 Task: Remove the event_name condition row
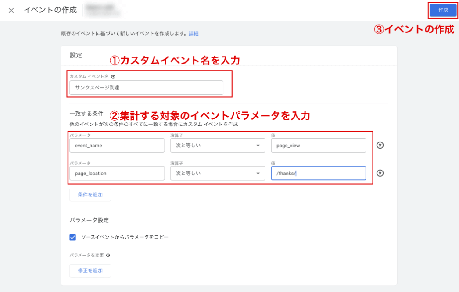(x=380, y=146)
